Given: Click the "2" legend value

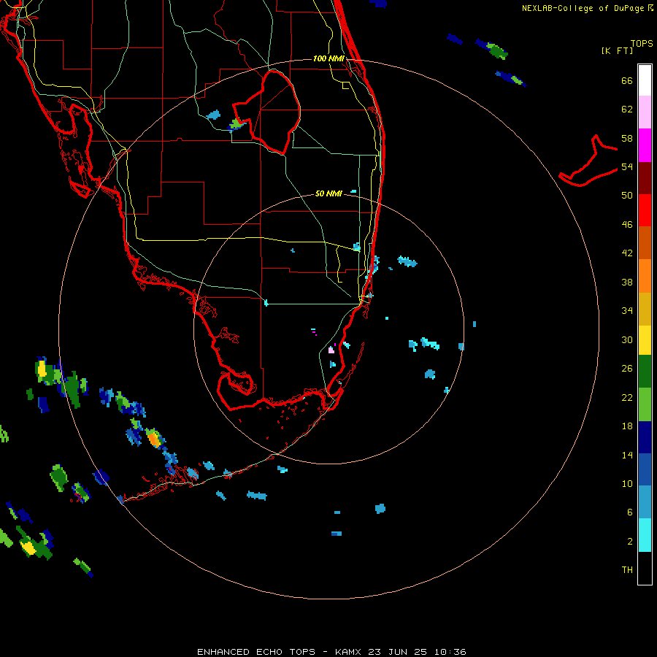Looking at the screenshot, I should pyautogui.click(x=630, y=542).
